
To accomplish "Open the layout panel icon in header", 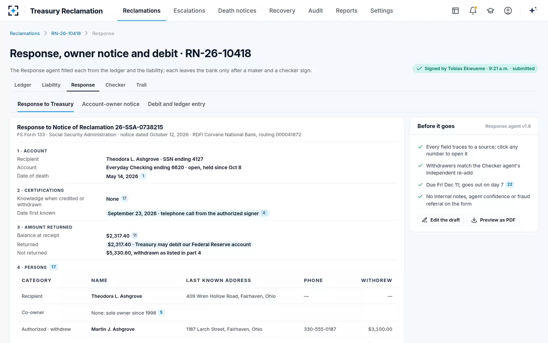I will pos(456,11).
